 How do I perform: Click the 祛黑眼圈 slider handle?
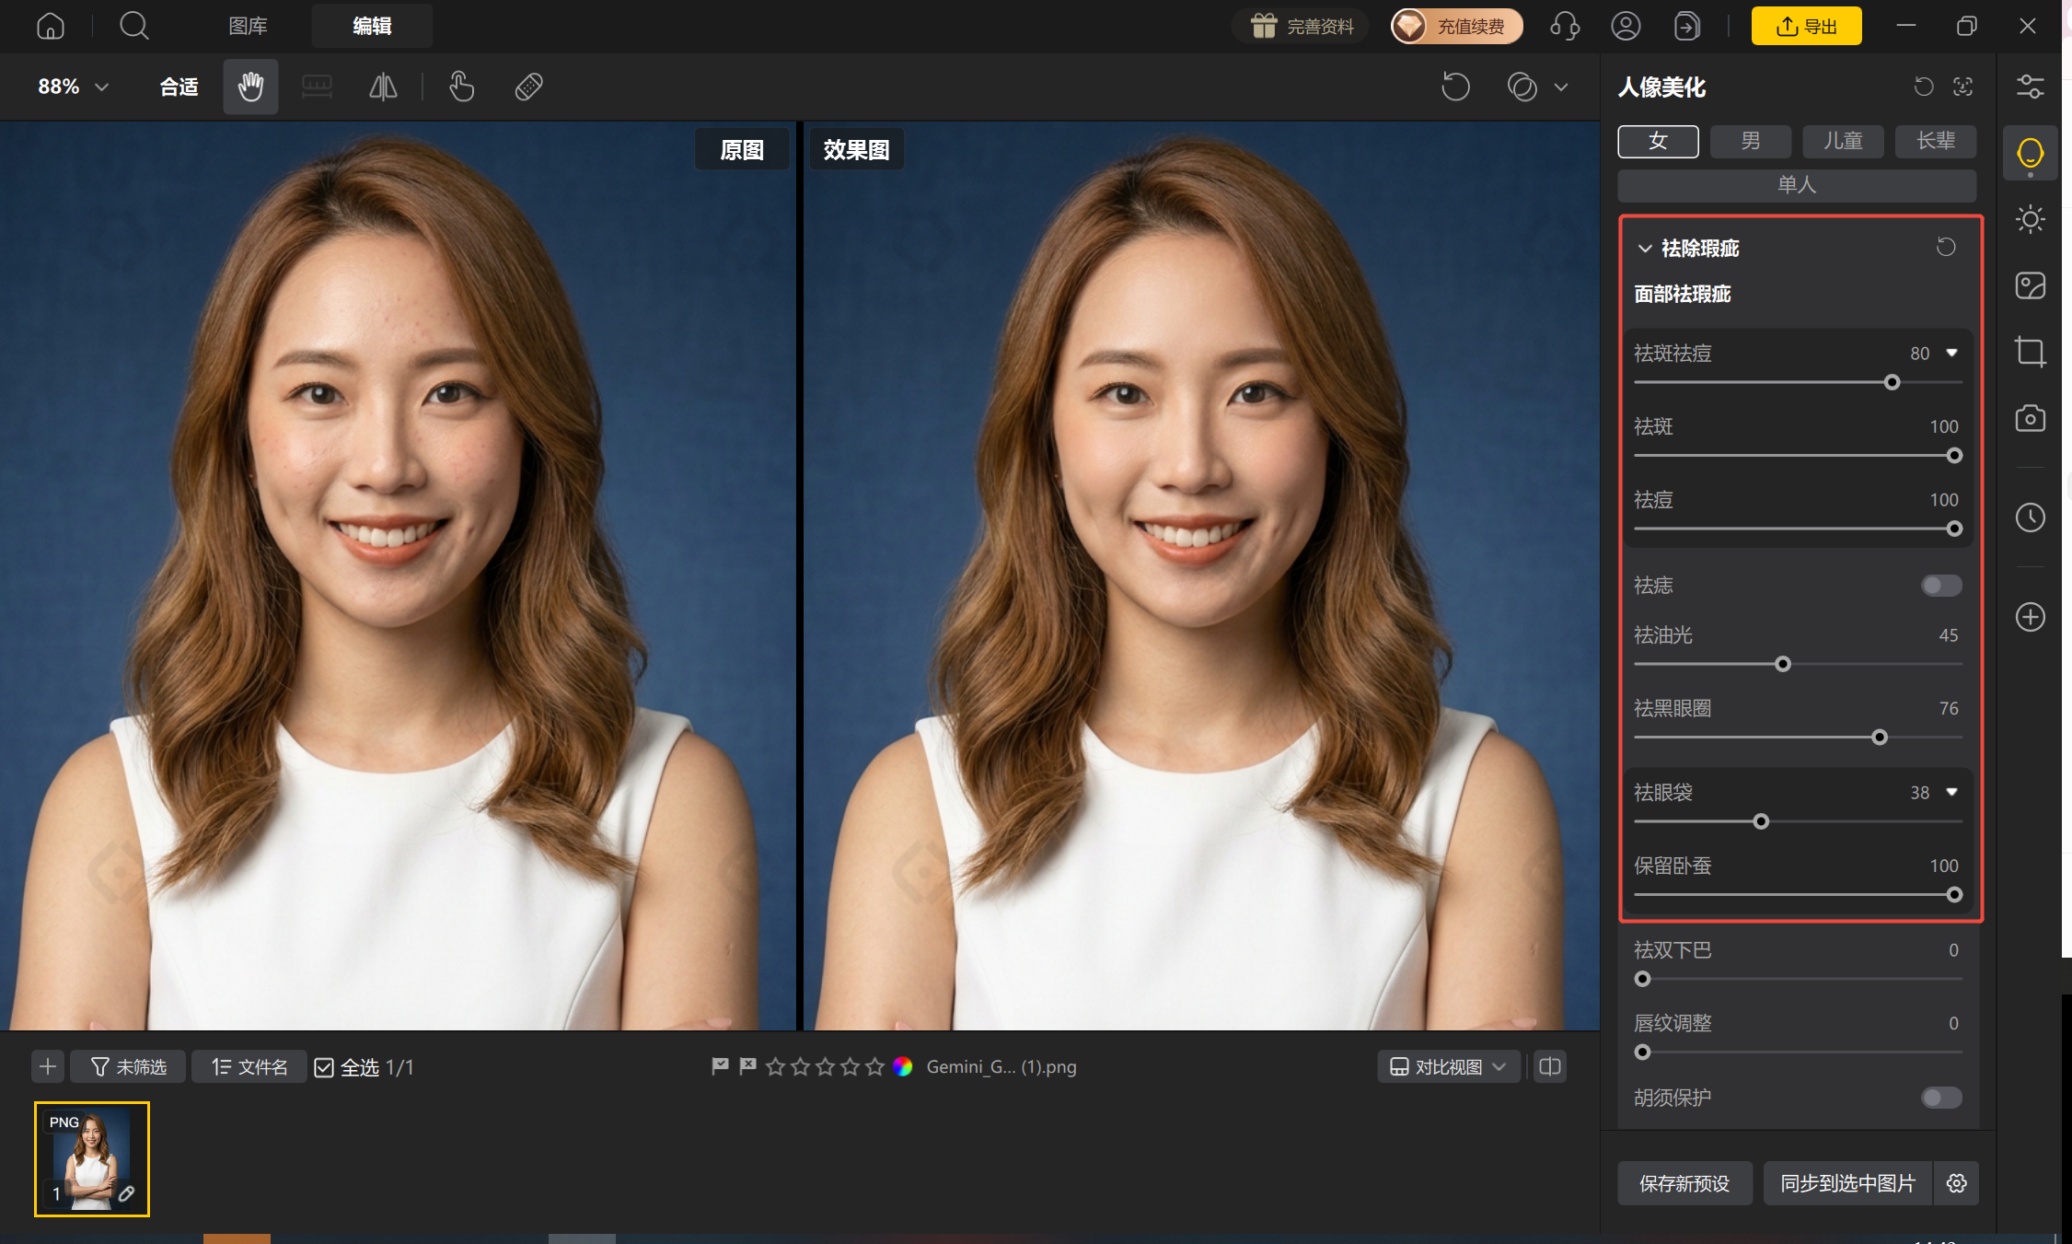(1880, 738)
